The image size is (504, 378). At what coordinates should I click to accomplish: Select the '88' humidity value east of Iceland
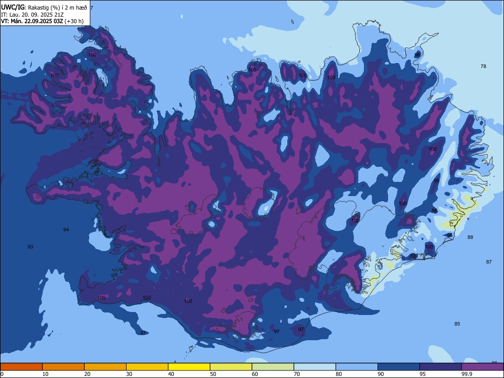coord(470,237)
